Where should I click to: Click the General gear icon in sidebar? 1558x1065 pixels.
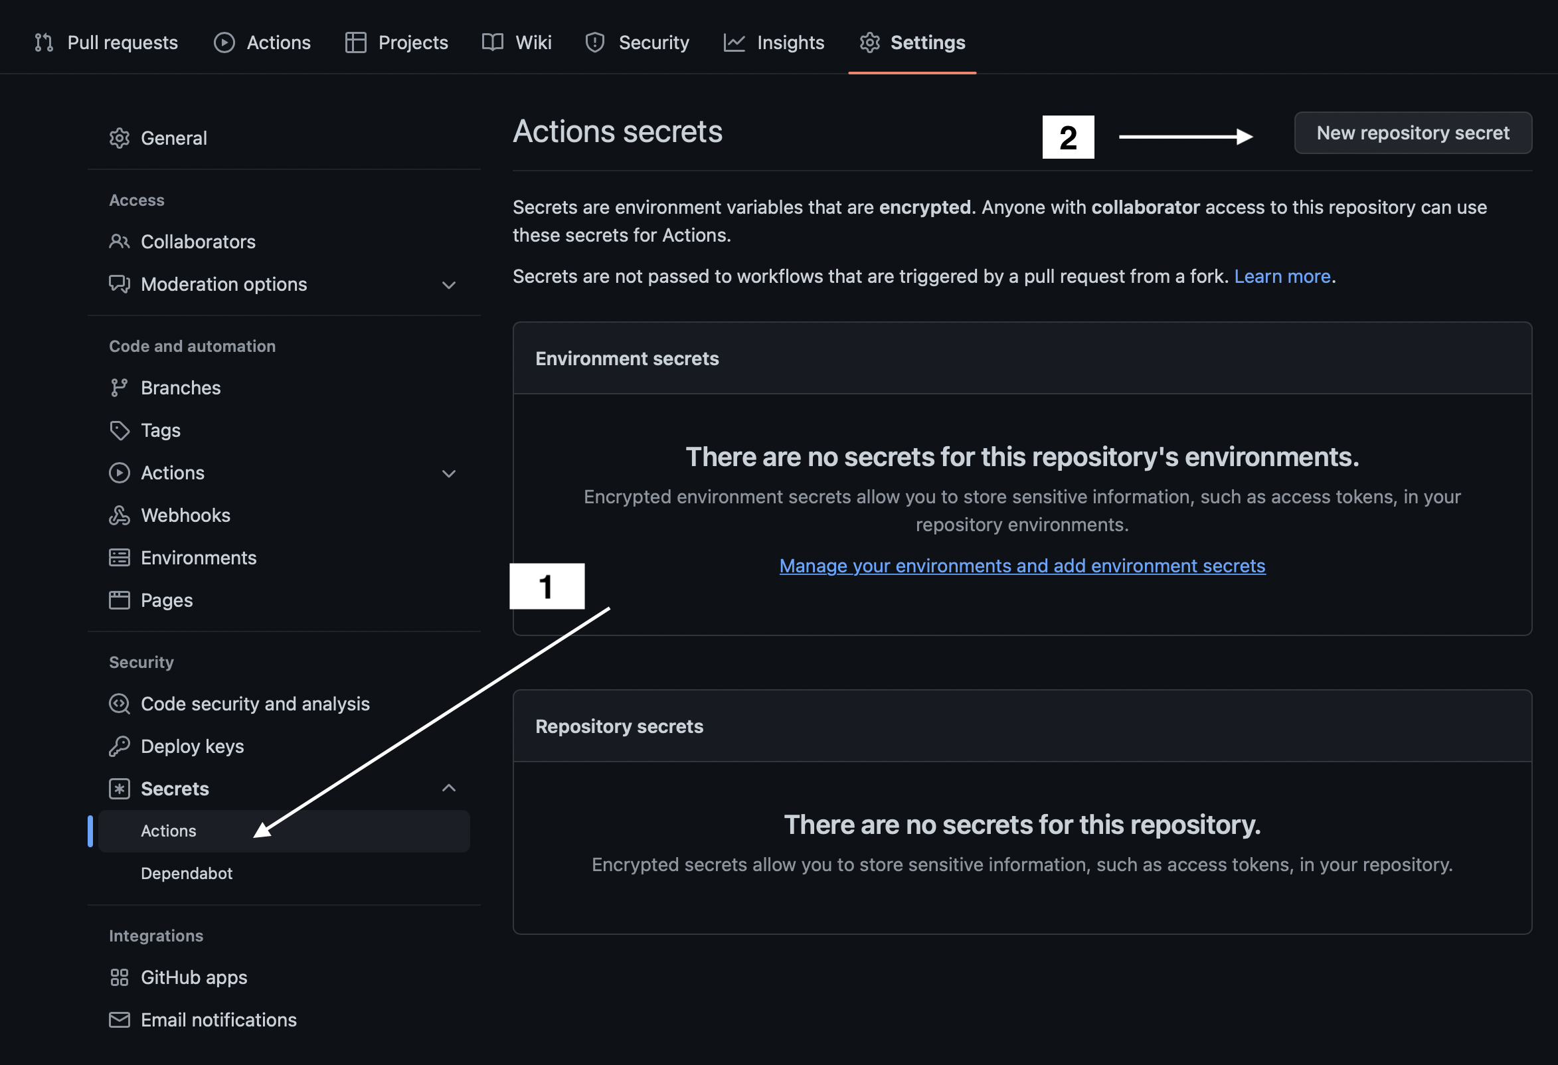click(120, 138)
